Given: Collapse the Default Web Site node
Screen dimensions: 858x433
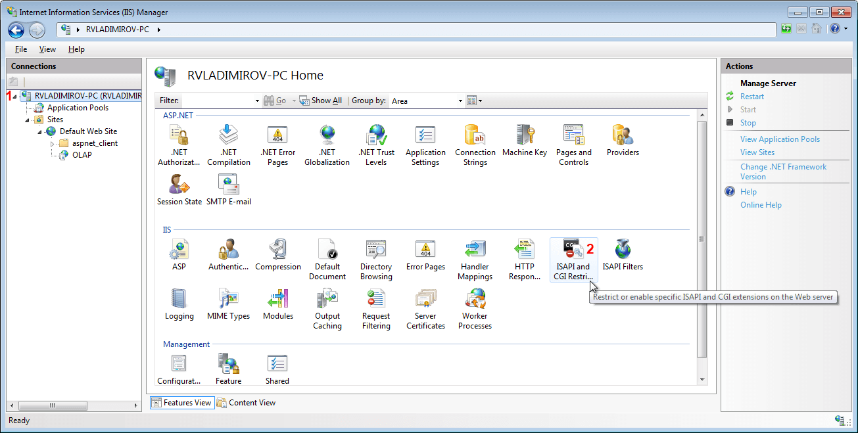Looking at the screenshot, I should [x=41, y=131].
